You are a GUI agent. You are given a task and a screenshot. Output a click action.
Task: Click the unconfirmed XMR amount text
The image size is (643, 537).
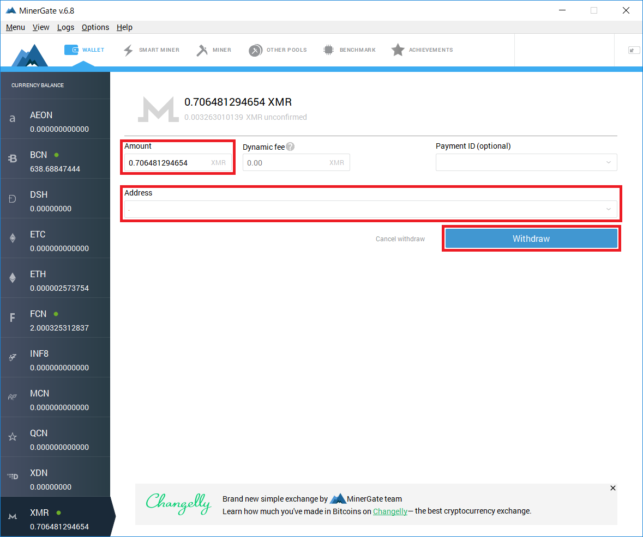[245, 117]
